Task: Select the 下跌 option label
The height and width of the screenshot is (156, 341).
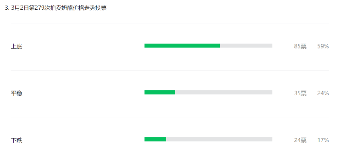Action: click(x=17, y=140)
